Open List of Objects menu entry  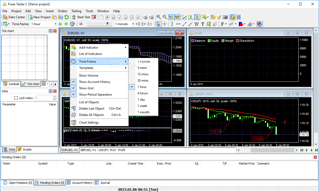(x=99, y=102)
